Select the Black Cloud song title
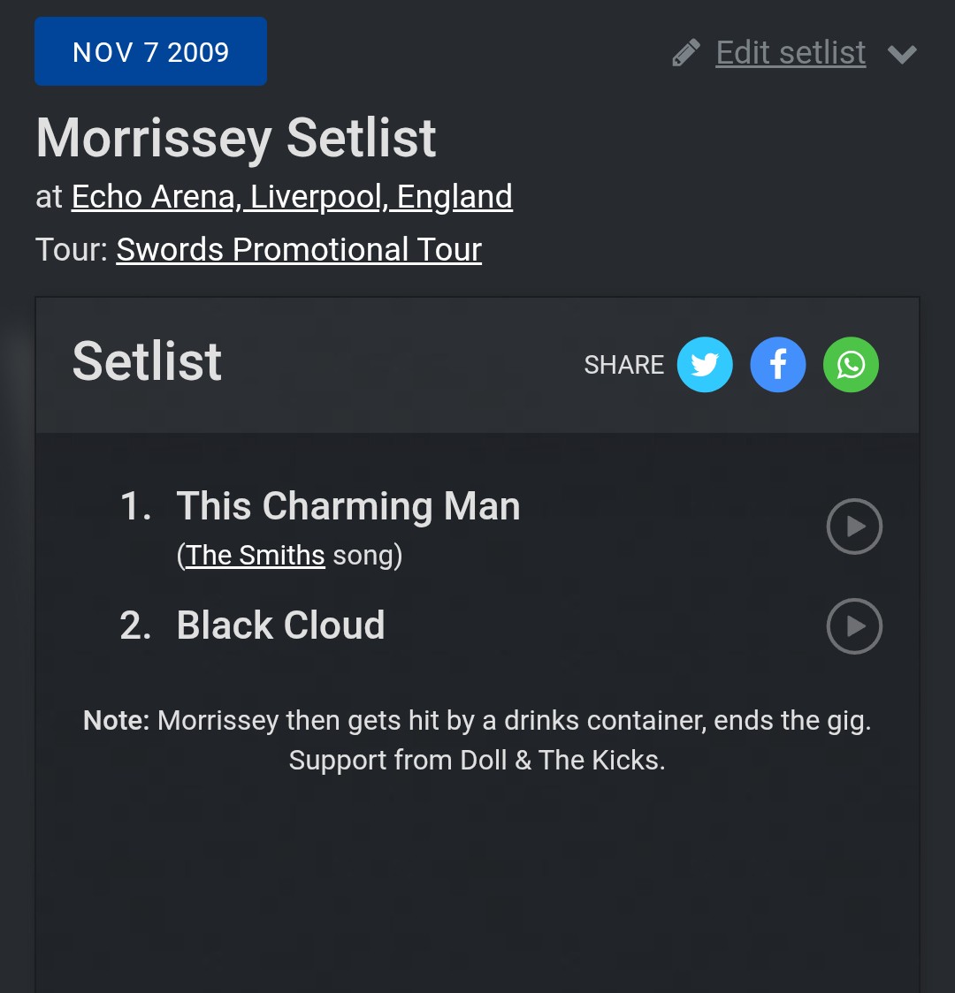The height and width of the screenshot is (993, 955). pyautogui.click(x=280, y=625)
